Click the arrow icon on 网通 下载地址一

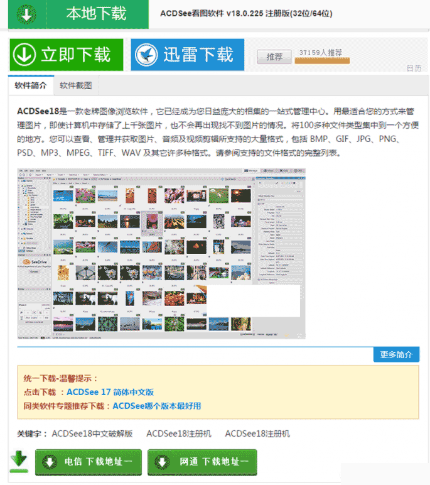click(x=163, y=462)
